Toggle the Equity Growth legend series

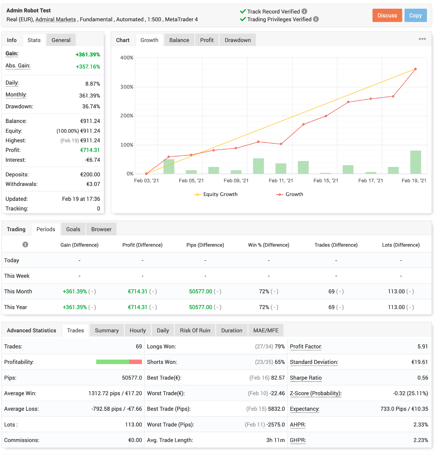pos(216,194)
